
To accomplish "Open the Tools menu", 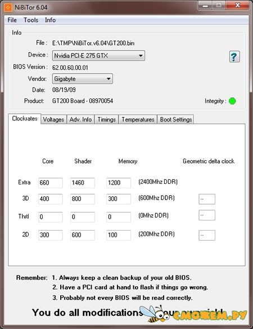I will pyautogui.click(x=31, y=20).
